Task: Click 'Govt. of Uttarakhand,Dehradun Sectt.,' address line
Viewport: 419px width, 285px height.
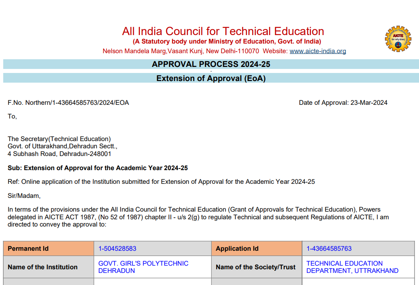Action: point(63,146)
